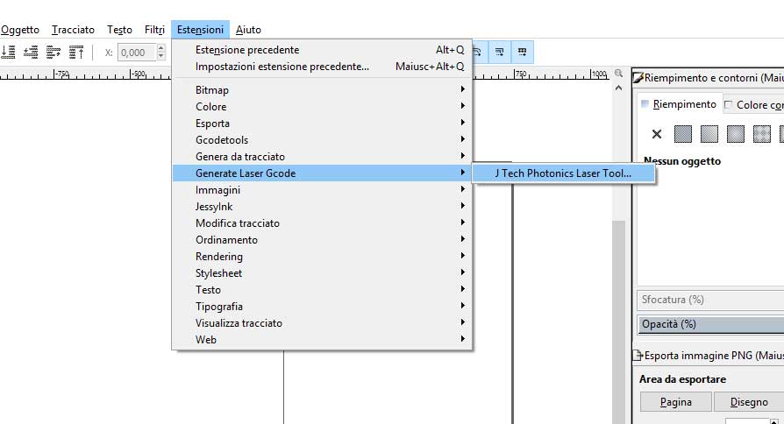The height and width of the screenshot is (424, 784).
Task: Toggle the rightmost highlighted transform-patterns toolbar button
Action: (x=522, y=52)
